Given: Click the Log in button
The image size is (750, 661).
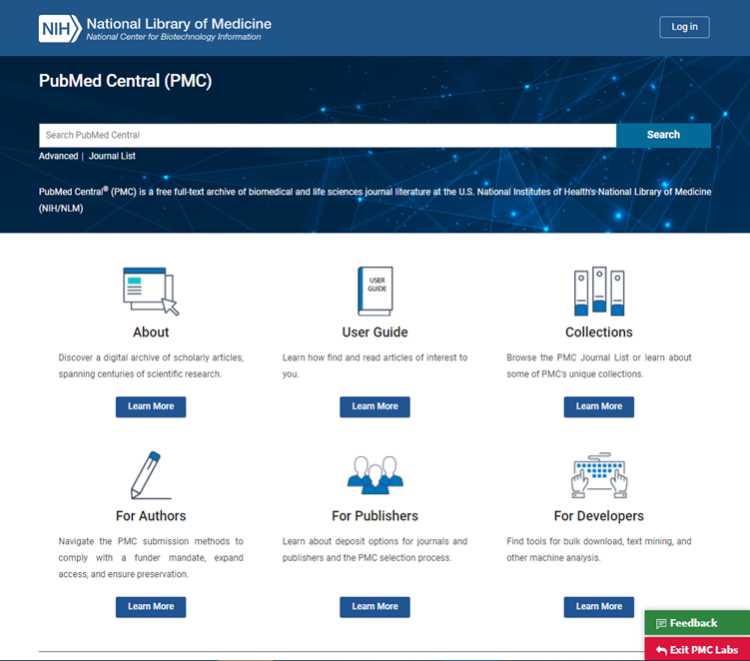Looking at the screenshot, I should coord(684,27).
